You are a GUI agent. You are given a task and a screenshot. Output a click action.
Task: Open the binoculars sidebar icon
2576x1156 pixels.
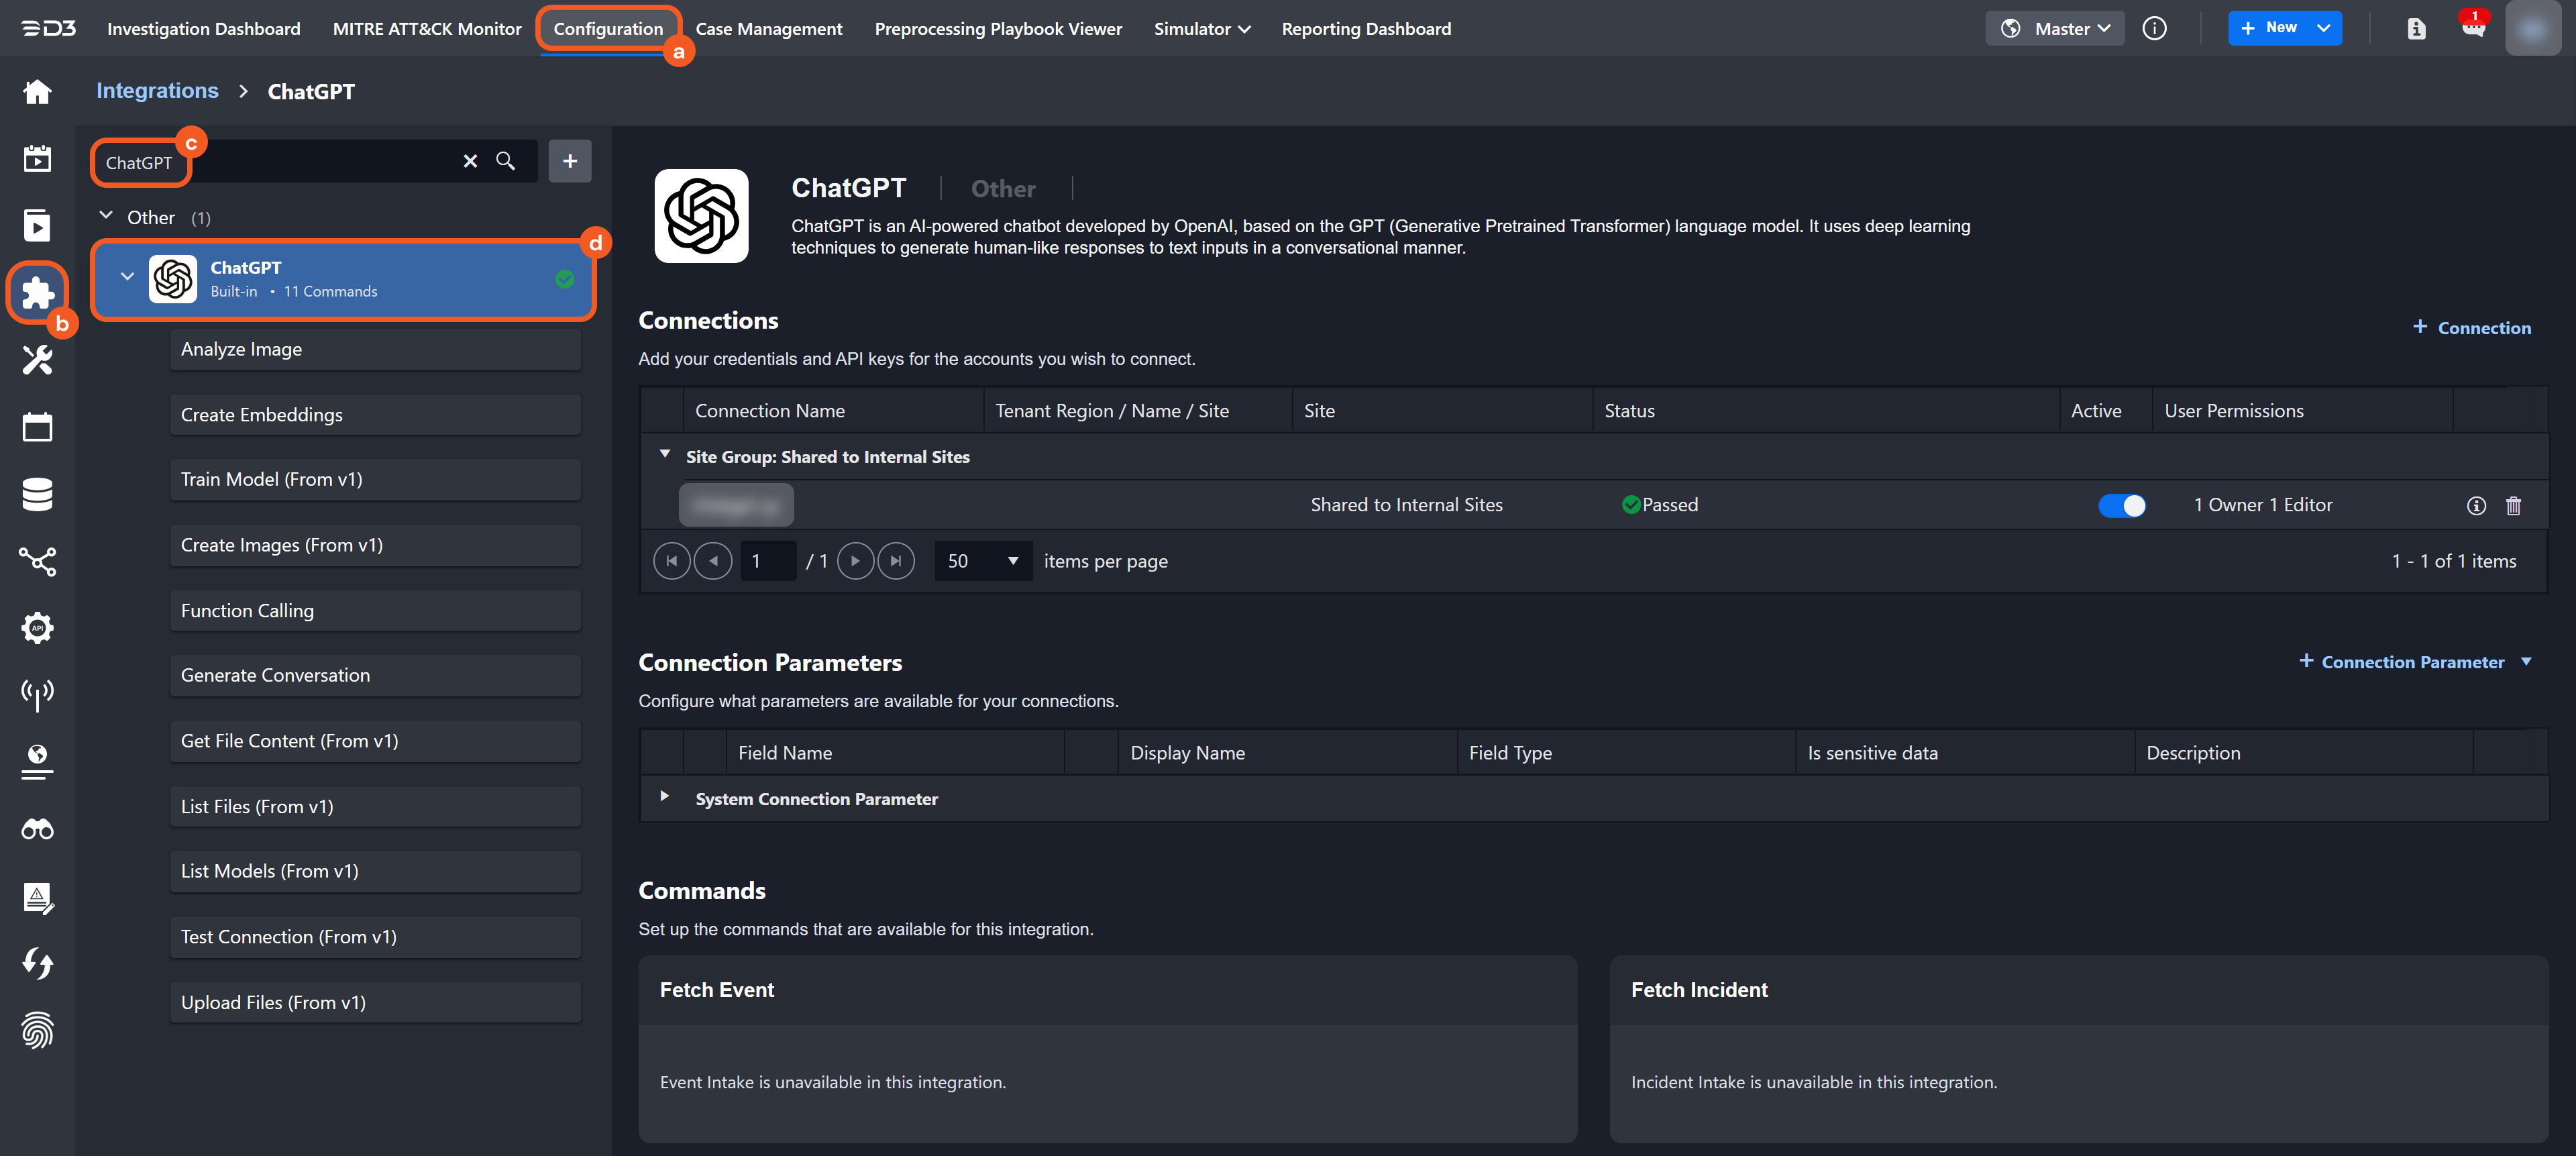click(x=37, y=829)
